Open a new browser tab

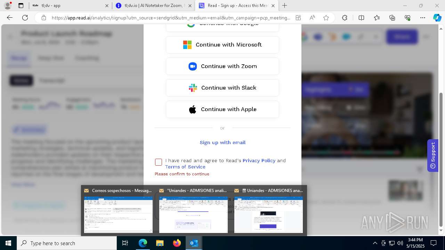285,6
